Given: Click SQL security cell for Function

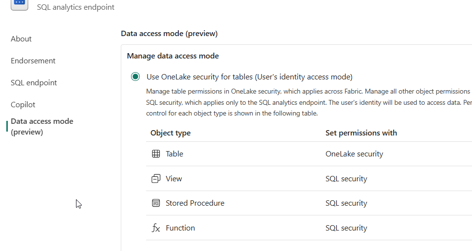Looking at the screenshot, I should point(346,228).
